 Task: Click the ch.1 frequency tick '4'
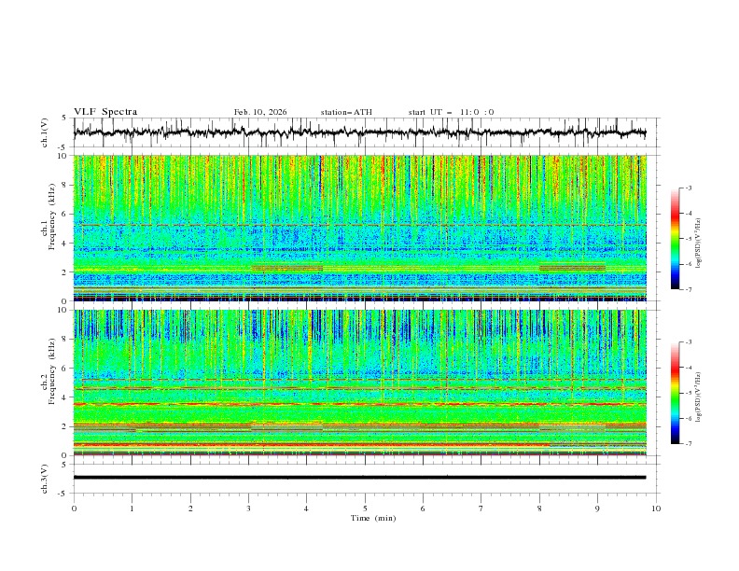click(65, 244)
